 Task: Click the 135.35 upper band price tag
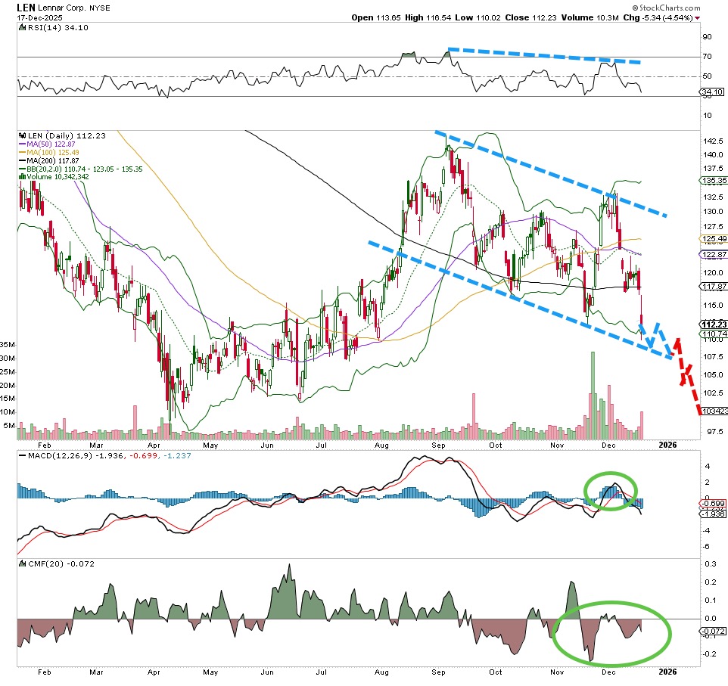[x=714, y=182]
